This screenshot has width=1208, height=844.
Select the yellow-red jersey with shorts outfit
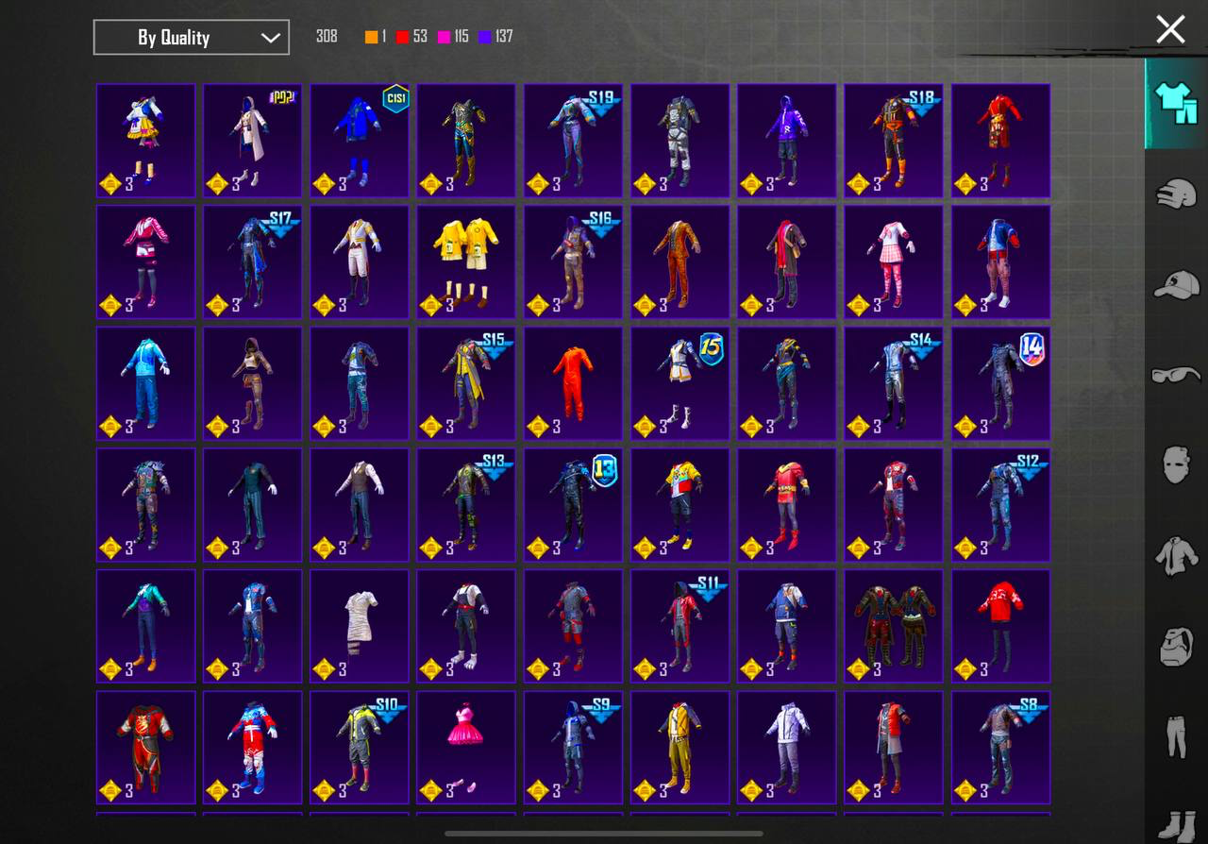point(679,505)
